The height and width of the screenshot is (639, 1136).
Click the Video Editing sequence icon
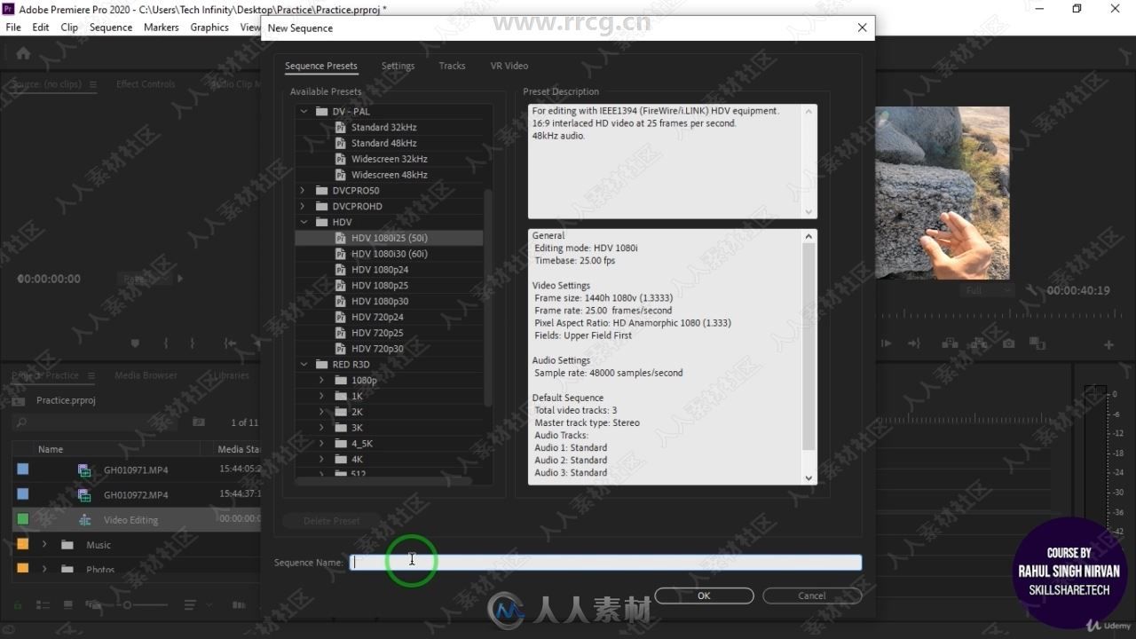85,520
